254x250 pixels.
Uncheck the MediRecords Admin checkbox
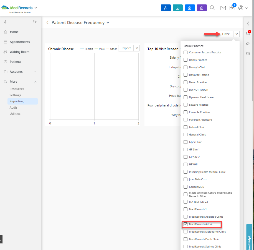186,224
